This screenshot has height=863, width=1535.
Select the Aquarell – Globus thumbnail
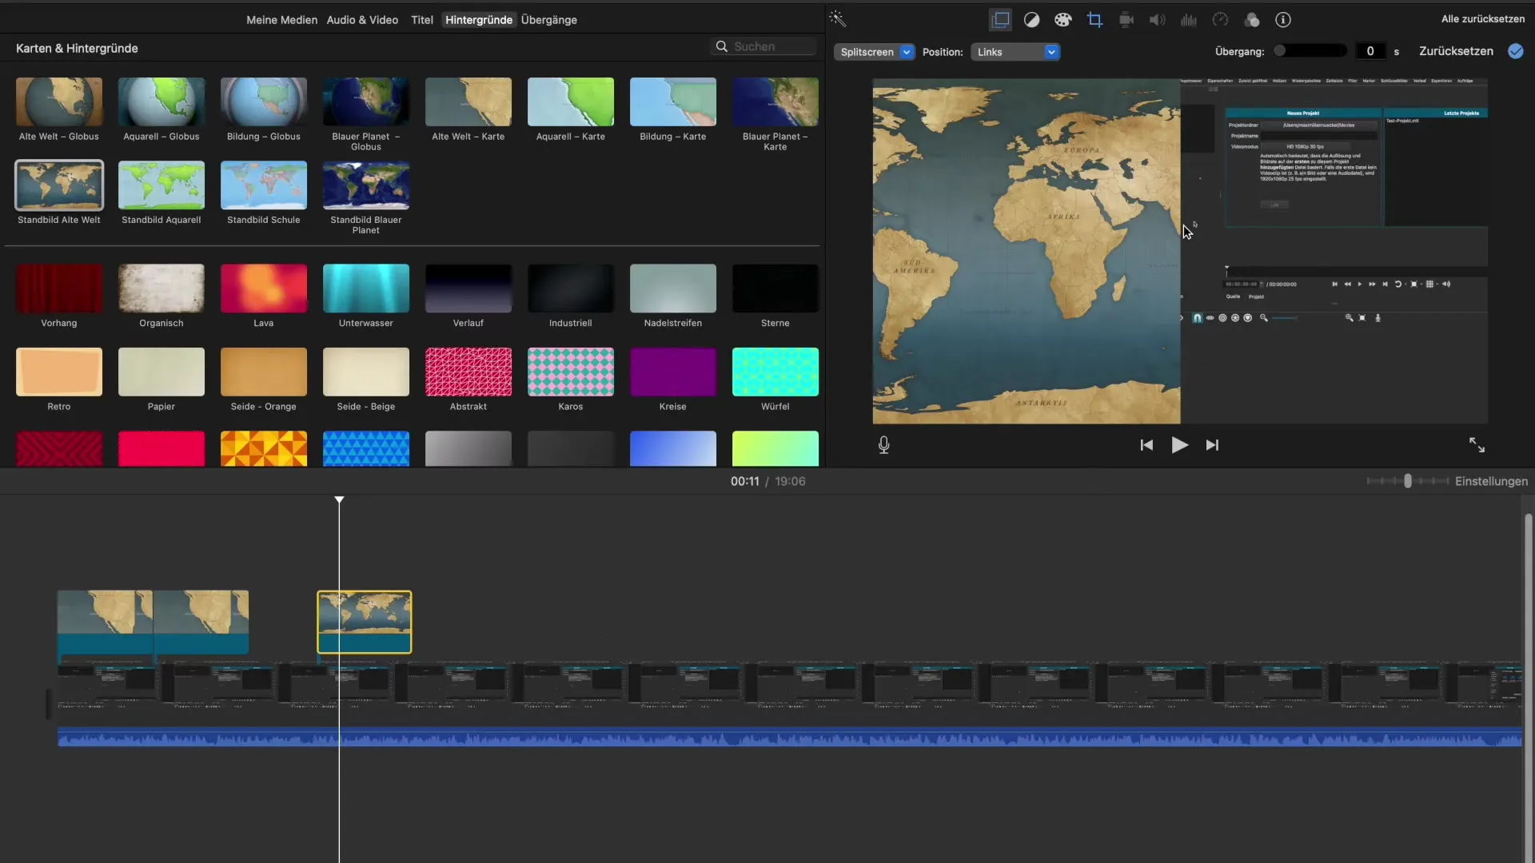(x=161, y=101)
